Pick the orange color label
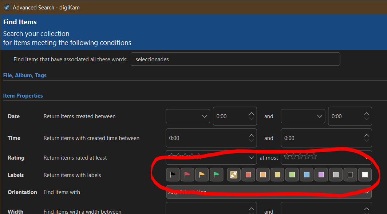This screenshot has width=387, height=214. [263, 175]
